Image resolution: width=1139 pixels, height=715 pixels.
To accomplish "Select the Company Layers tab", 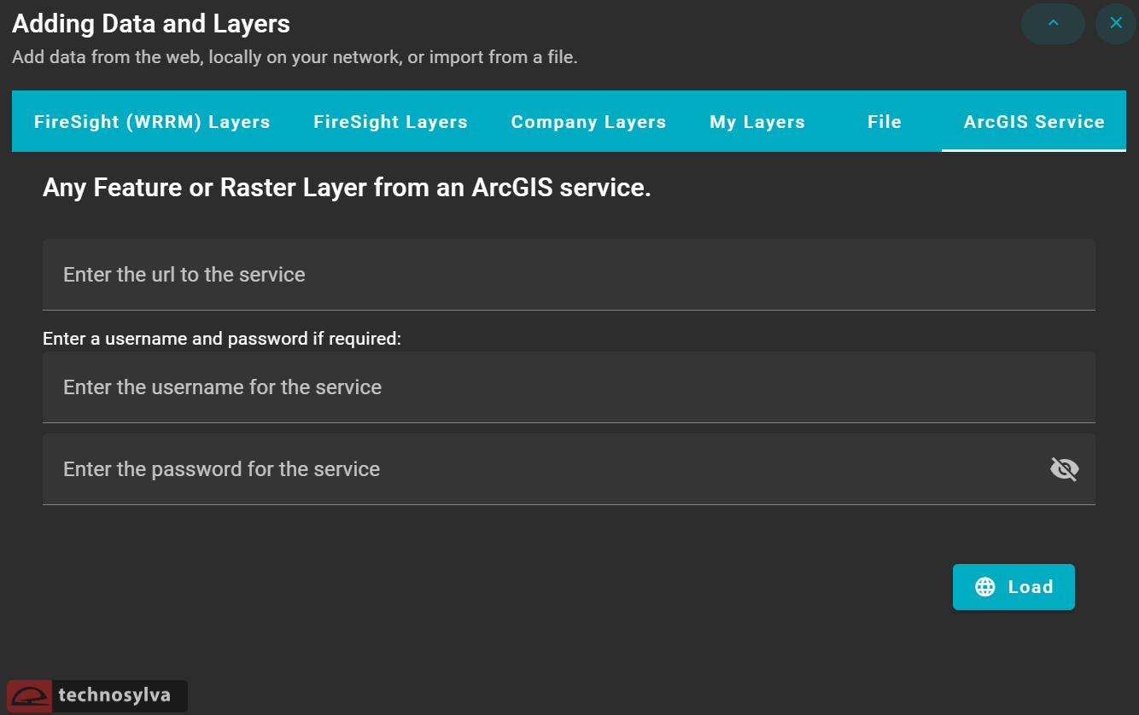I will (x=588, y=122).
